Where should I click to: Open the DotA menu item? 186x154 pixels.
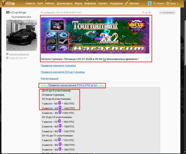click(40, 3)
